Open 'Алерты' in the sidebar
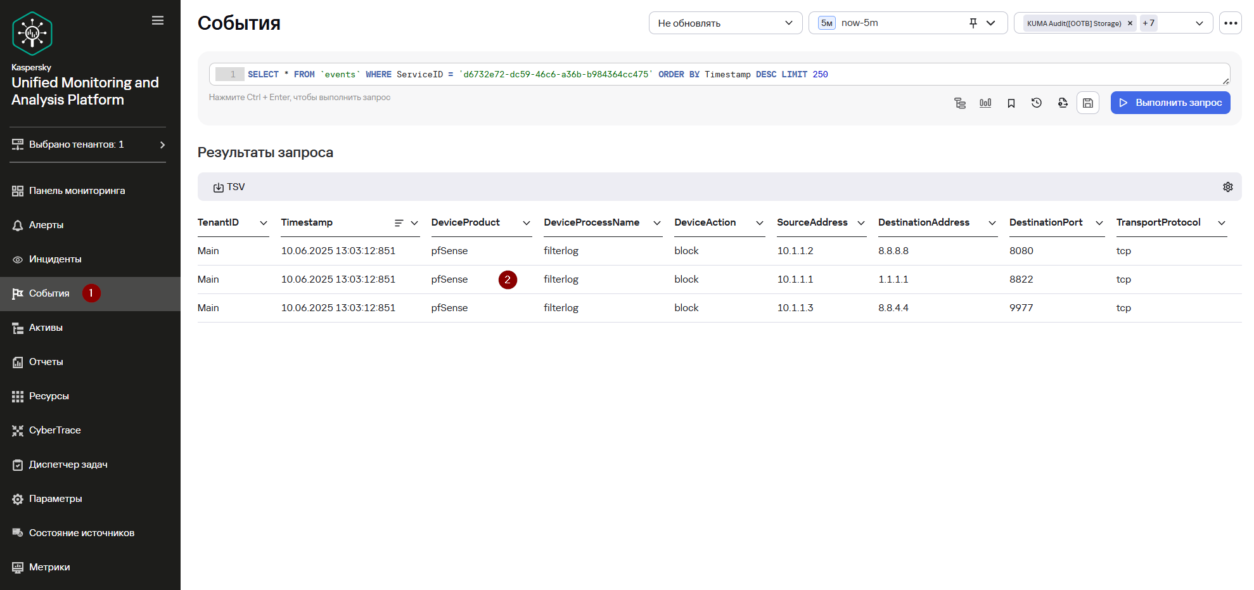The width and height of the screenshot is (1254, 590). (x=46, y=225)
